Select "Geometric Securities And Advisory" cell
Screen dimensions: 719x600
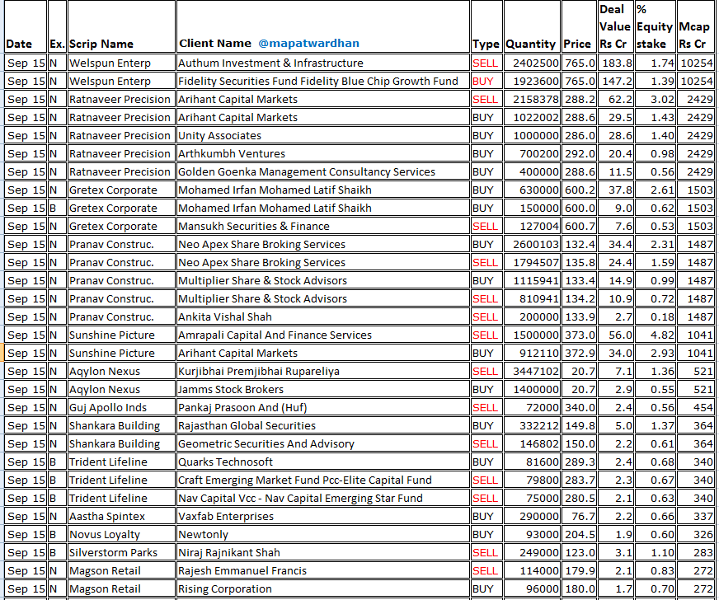click(323, 444)
